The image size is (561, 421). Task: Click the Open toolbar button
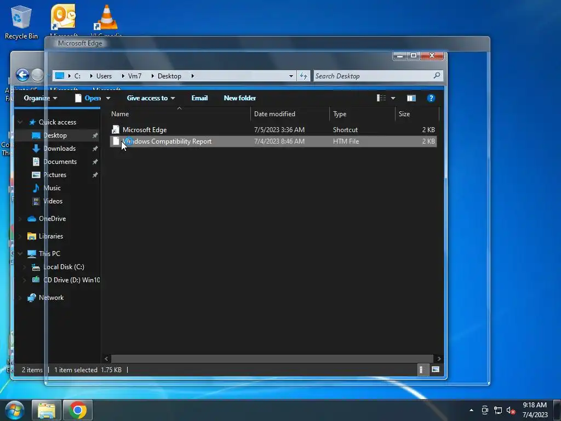[x=88, y=98]
